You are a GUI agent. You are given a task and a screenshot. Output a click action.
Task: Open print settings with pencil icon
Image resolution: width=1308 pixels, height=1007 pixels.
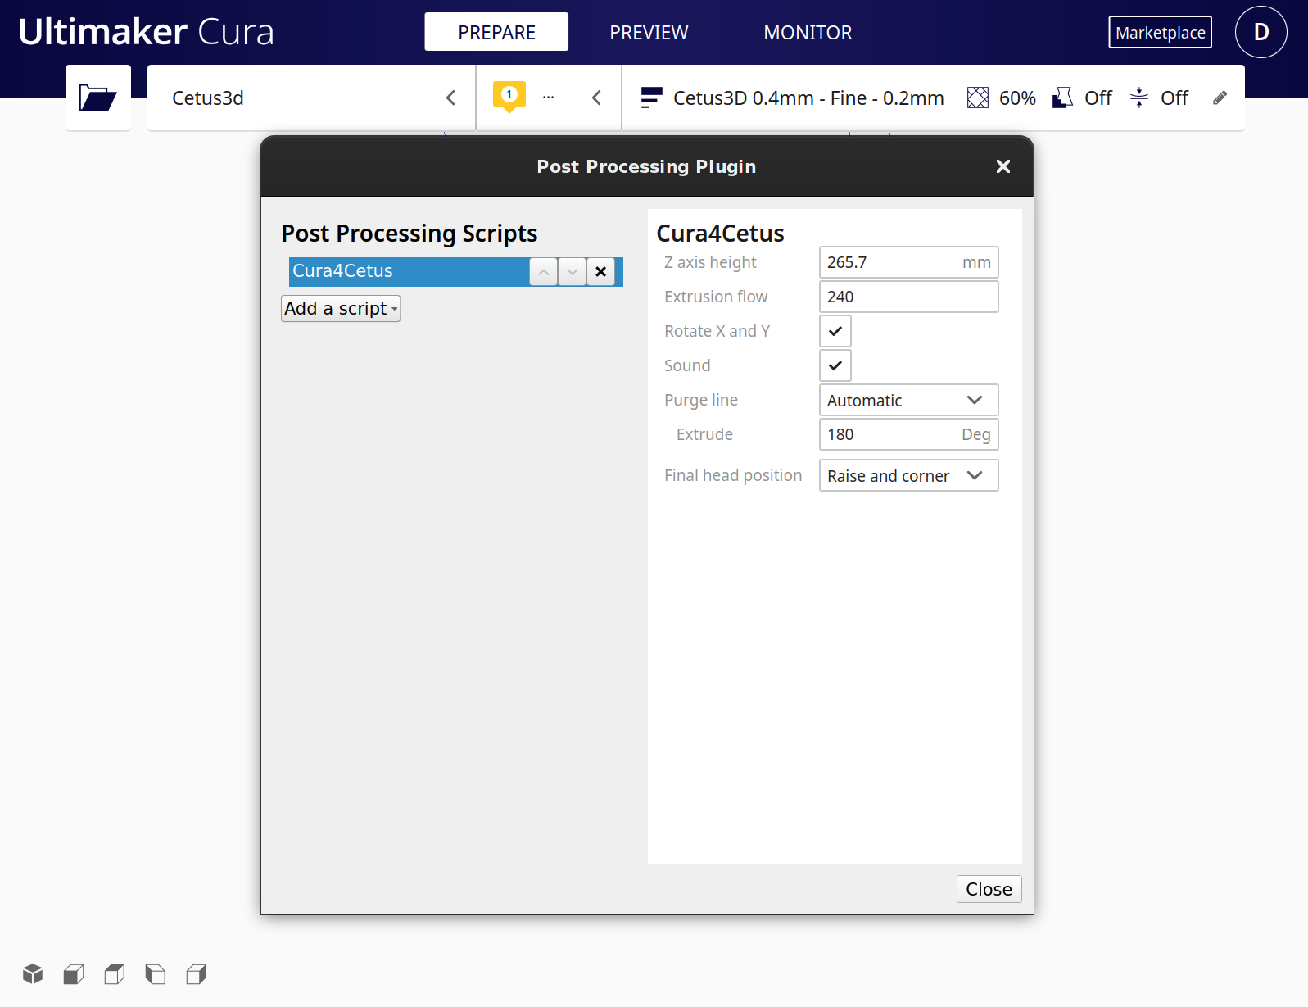pyautogui.click(x=1220, y=98)
